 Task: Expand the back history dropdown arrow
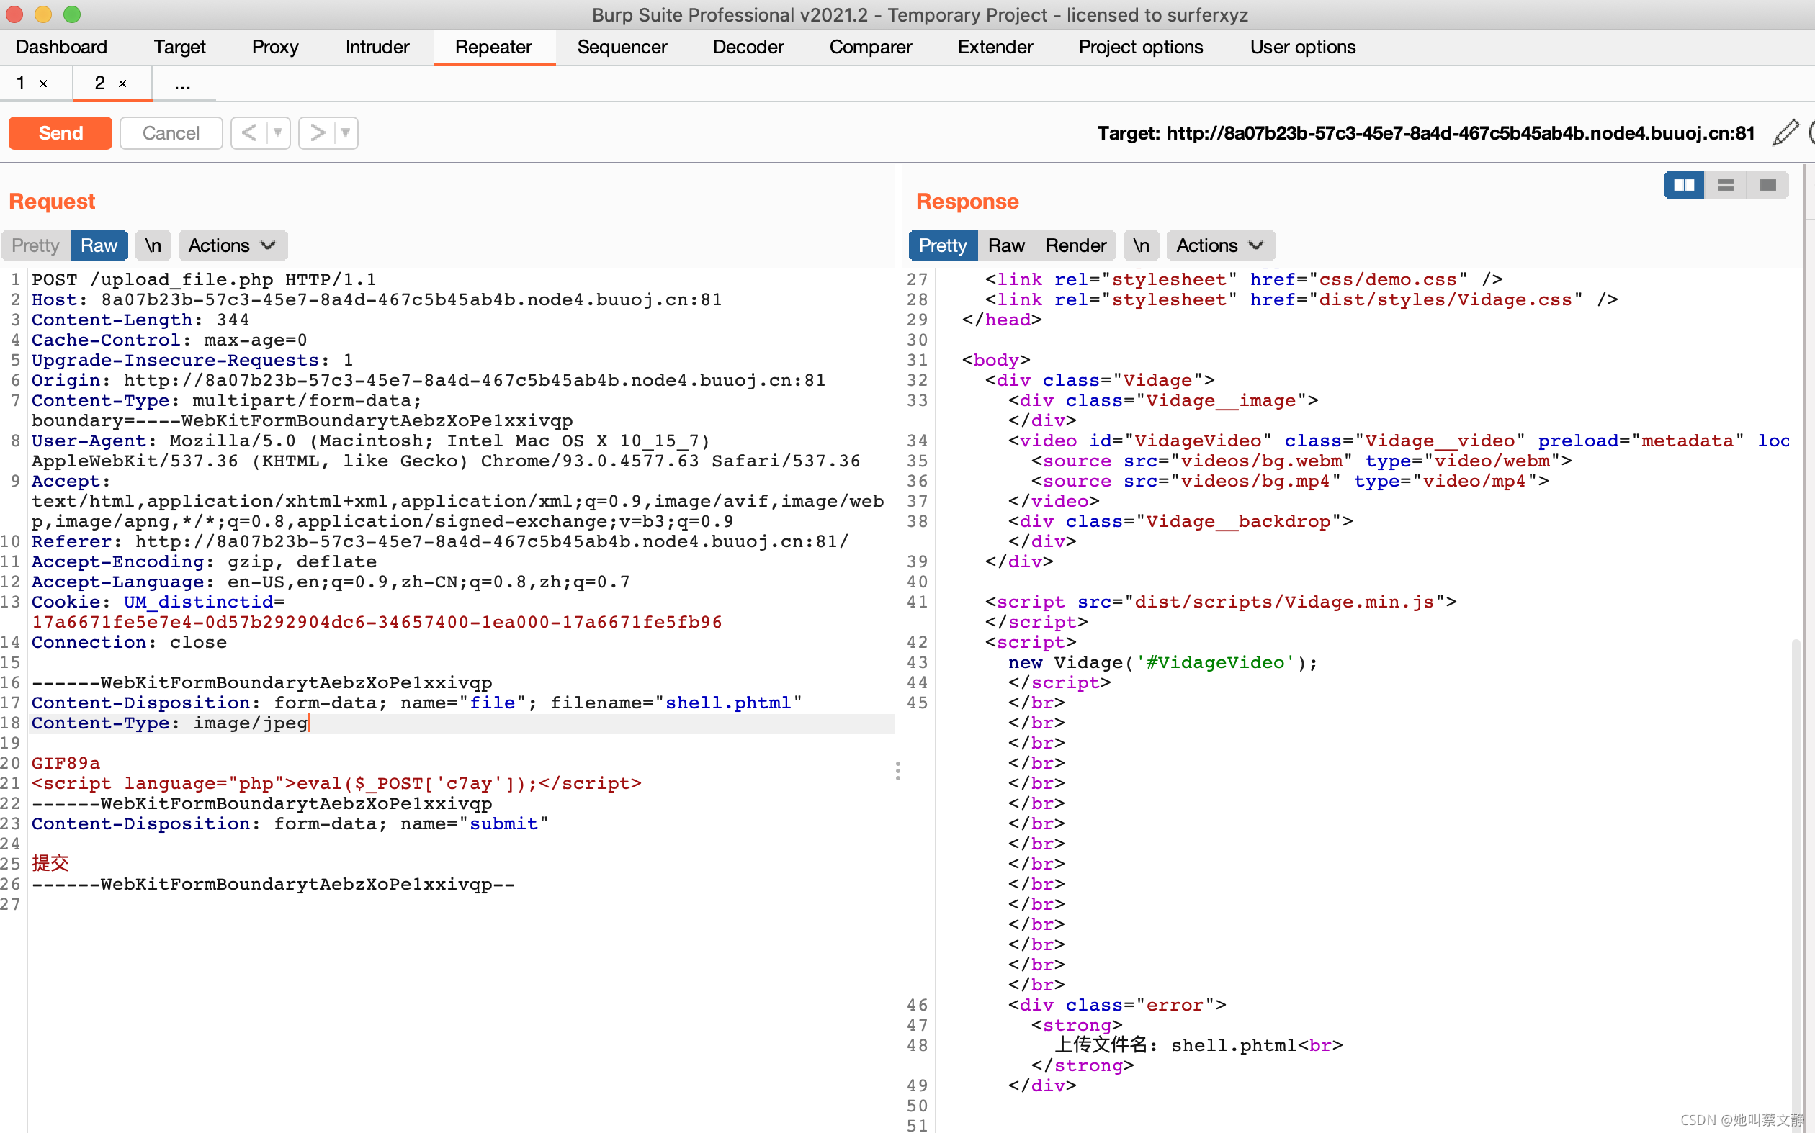pyautogui.click(x=278, y=133)
